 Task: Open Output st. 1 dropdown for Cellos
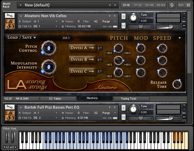(56, 21)
